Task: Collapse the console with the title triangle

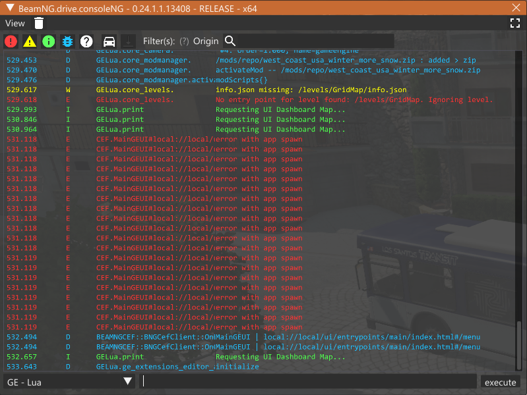Action: 10,8
